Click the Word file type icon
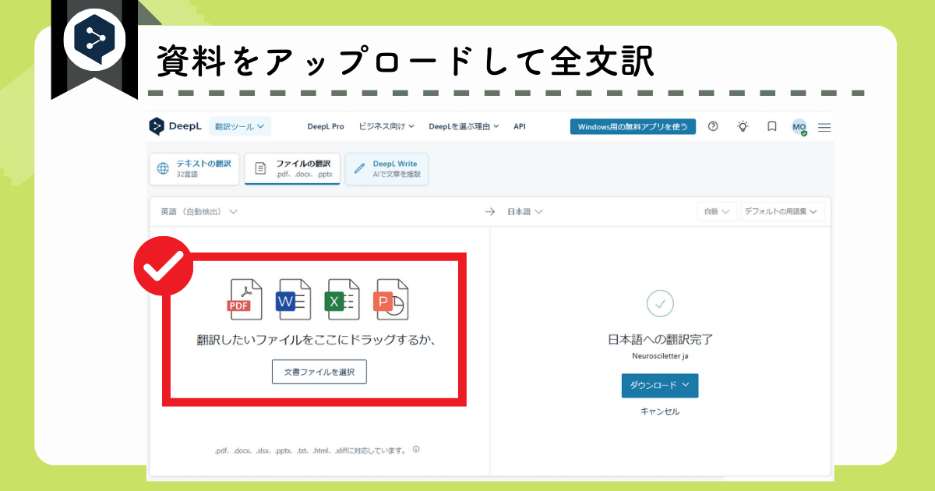The width and height of the screenshot is (935, 491). [294, 299]
